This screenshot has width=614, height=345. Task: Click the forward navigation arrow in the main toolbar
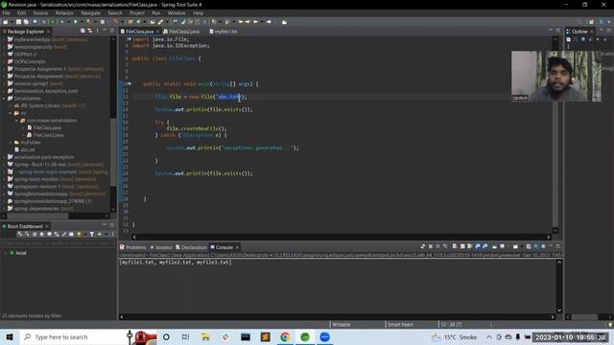(x=269, y=22)
